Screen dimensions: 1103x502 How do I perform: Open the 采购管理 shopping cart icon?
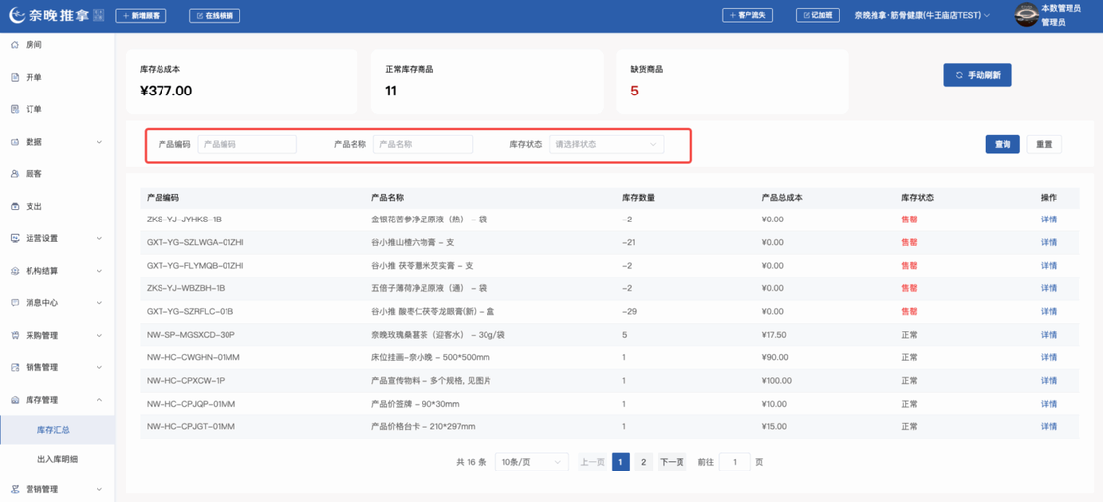pos(15,336)
